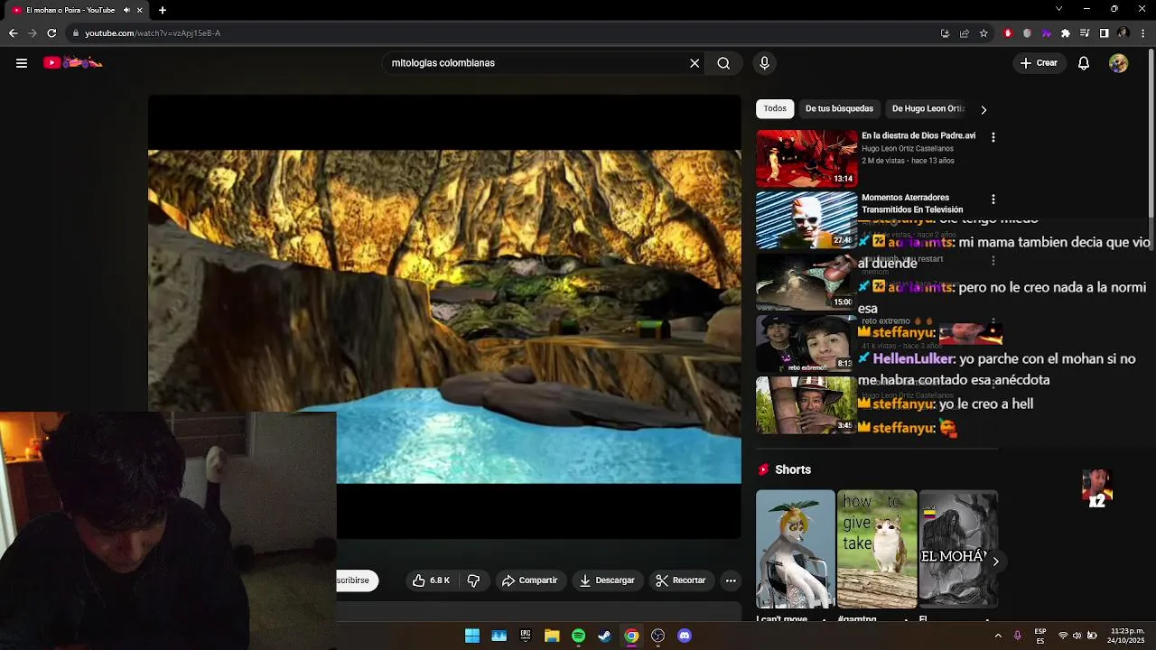The width and height of the screenshot is (1156, 650).
Task: Open the Windows Start menu
Action: (x=472, y=636)
